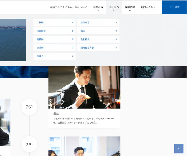187x156 pixels.
Task: Open the お問い合わせ contact link
Action: pyautogui.click(x=148, y=7)
